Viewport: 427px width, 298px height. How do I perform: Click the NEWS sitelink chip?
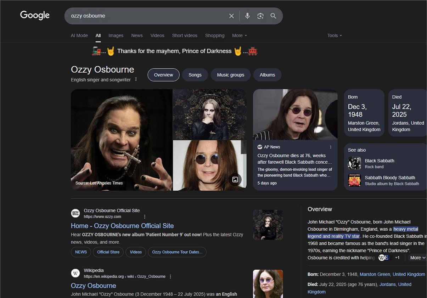(x=81, y=252)
